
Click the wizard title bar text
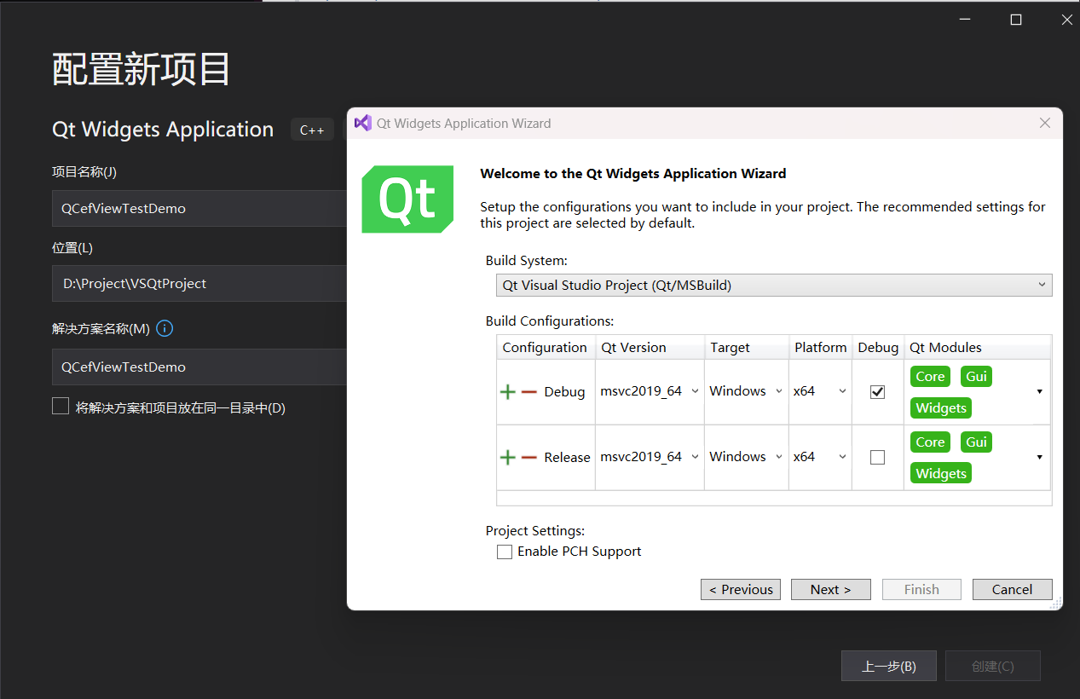(x=464, y=123)
